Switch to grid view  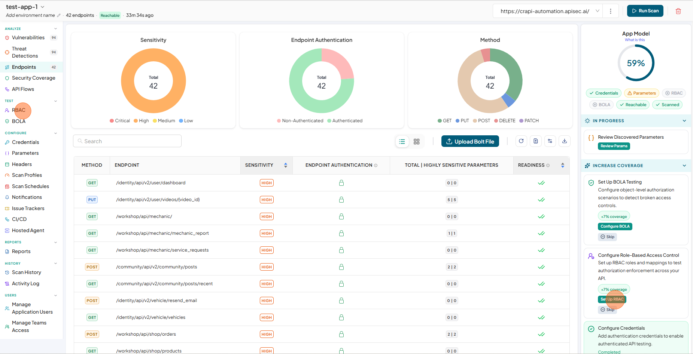tap(417, 142)
